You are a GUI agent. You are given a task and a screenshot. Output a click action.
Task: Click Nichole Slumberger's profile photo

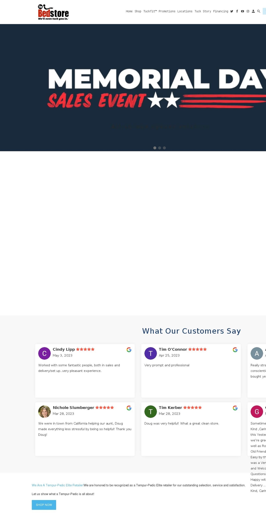point(44,412)
